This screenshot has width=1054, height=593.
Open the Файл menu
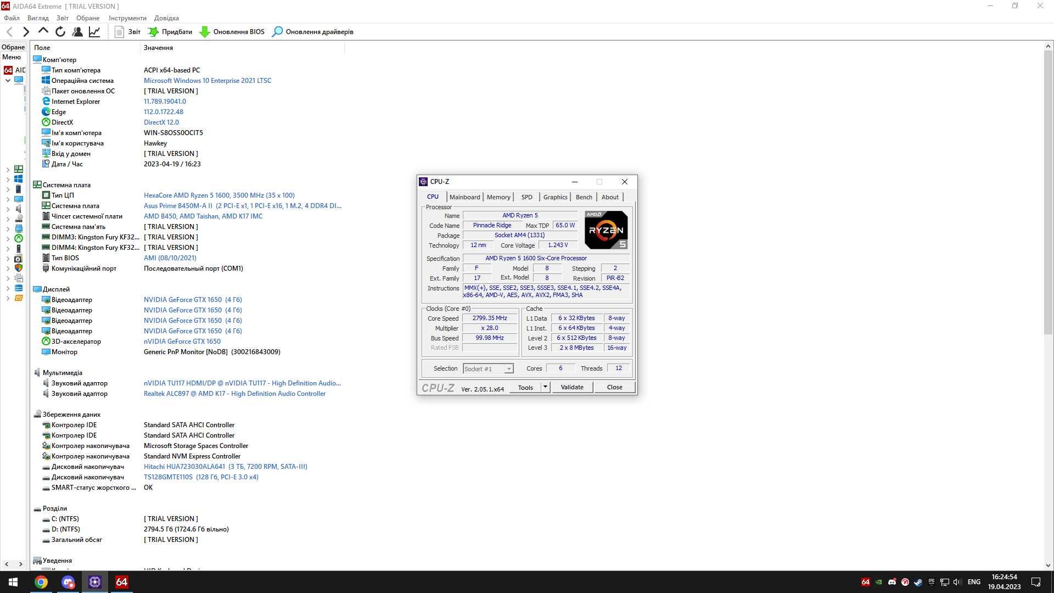click(x=12, y=18)
